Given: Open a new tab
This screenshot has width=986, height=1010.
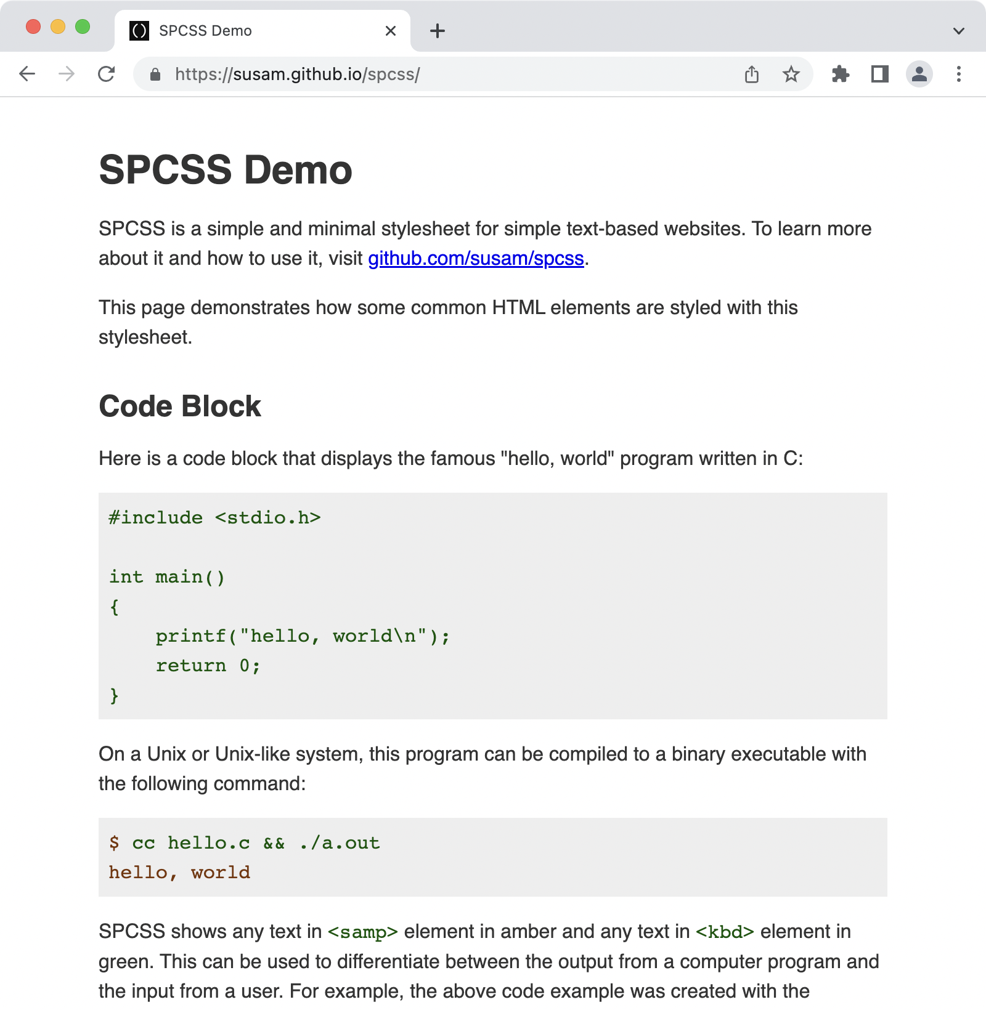Looking at the screenshot, I should click(438, 31).
